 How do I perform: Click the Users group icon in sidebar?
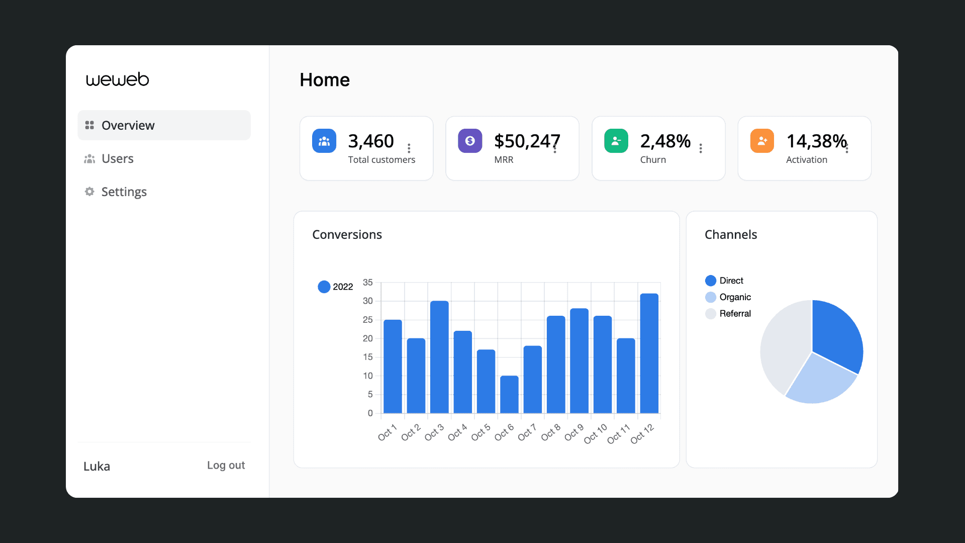tap(89, 159)
